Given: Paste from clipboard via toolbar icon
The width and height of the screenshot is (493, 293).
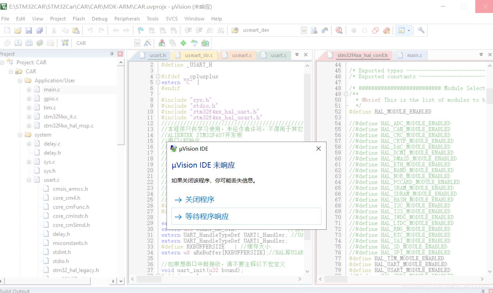Looking at the screenshot, I should click(76, 30).
